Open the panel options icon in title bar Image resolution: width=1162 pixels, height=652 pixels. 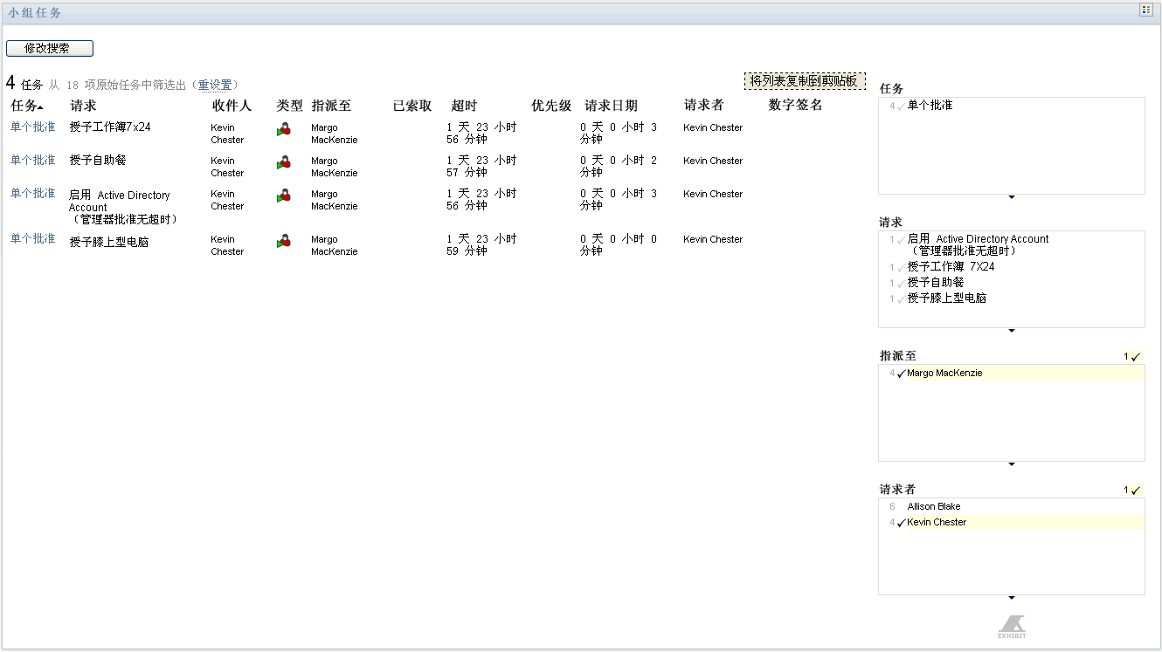tap(1145, 10)
